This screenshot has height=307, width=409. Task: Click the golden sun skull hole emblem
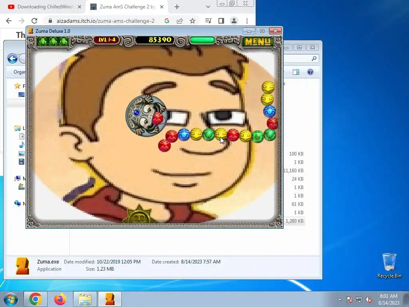coord(139,215)
